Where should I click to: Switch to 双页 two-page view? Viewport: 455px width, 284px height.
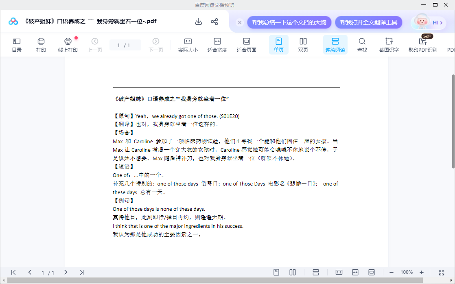tap(303, 44)
